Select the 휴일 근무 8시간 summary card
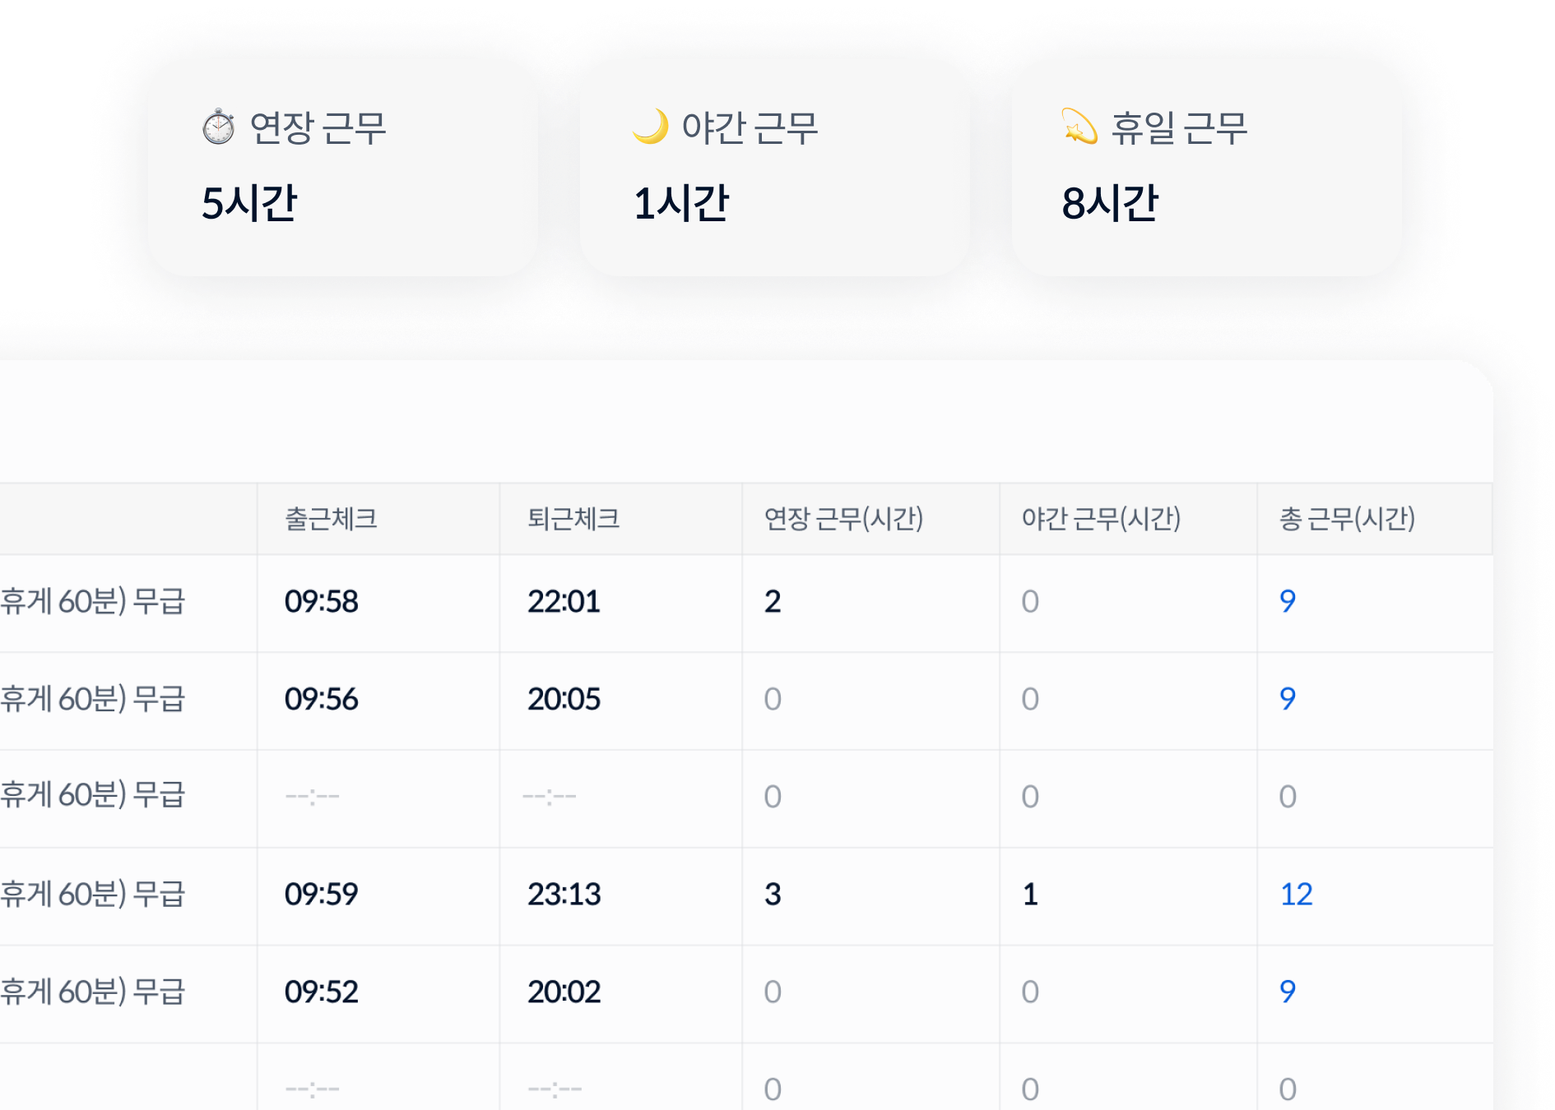 pyautogui.click(x=1206, y=168)
